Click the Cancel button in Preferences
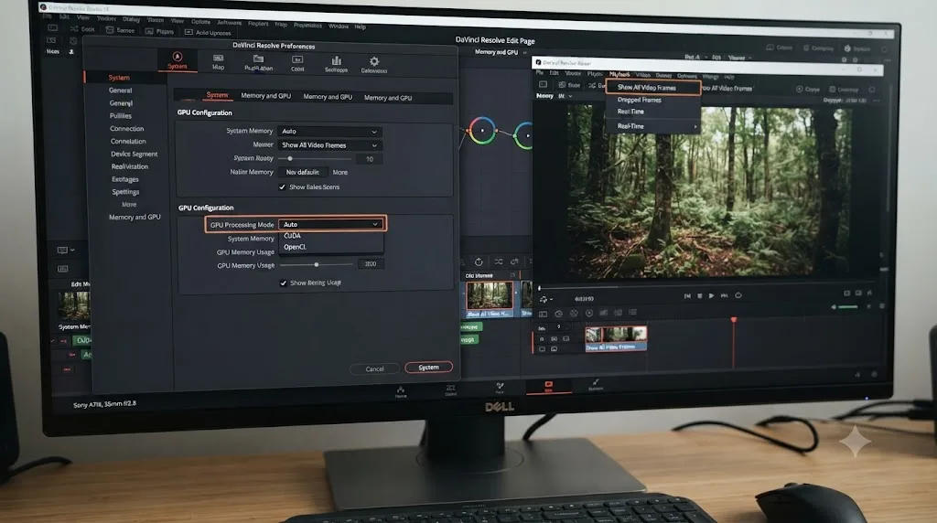 pyautogui.click(x=374, y=369)
